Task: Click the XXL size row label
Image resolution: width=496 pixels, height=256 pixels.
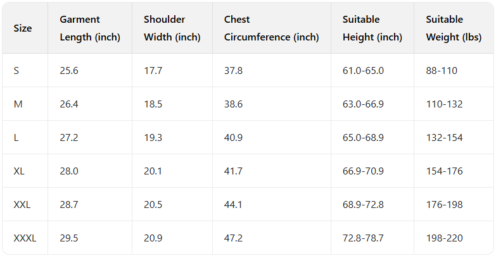Action: click(x=22, y=205)
